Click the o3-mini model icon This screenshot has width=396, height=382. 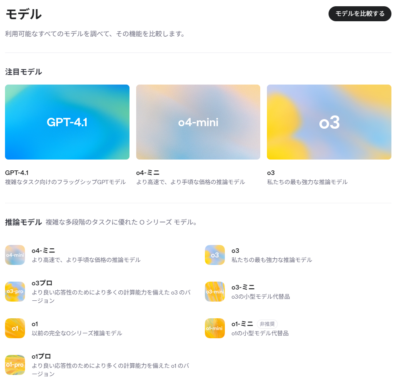point(215,292)
